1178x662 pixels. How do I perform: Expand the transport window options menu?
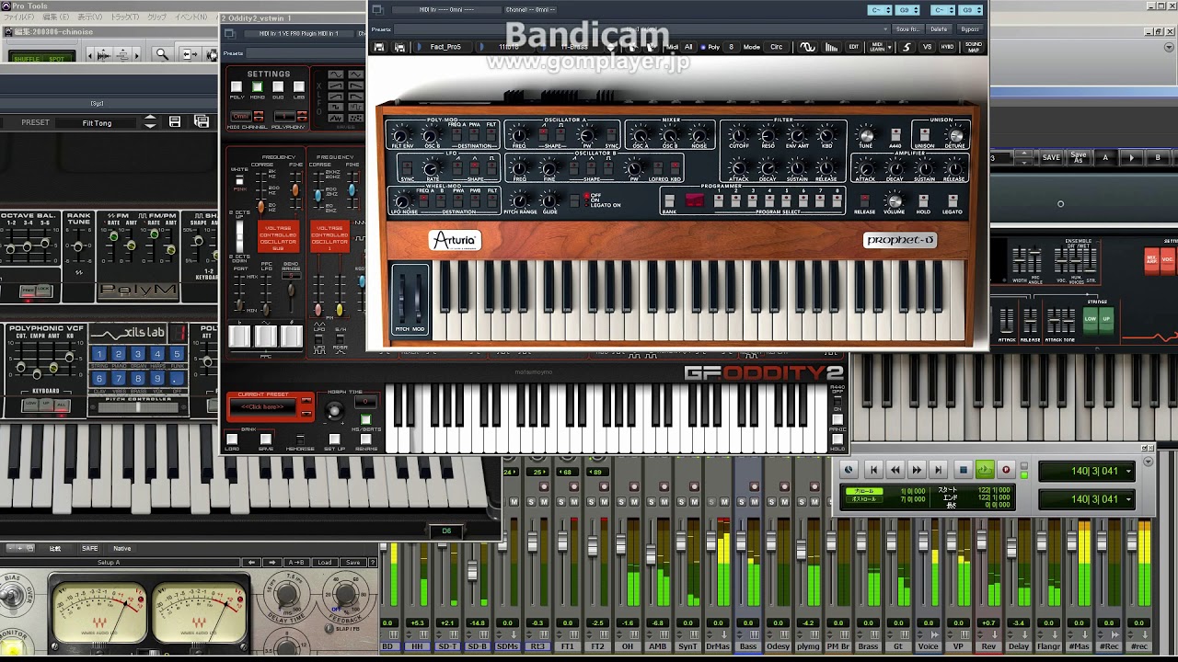[x=1147, y=460]
